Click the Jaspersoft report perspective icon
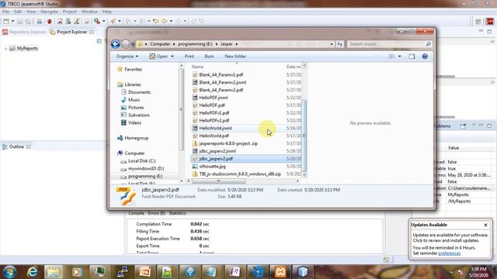 pos(490,21)
